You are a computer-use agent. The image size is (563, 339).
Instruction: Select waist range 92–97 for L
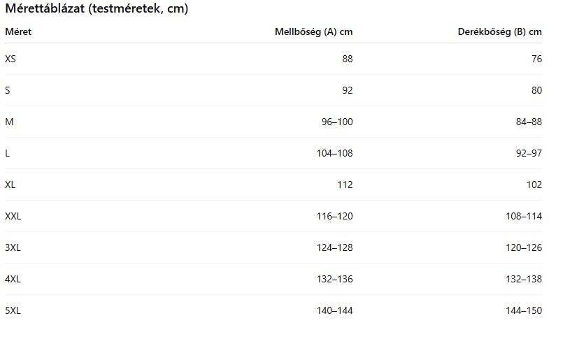[x=529, y=153]
